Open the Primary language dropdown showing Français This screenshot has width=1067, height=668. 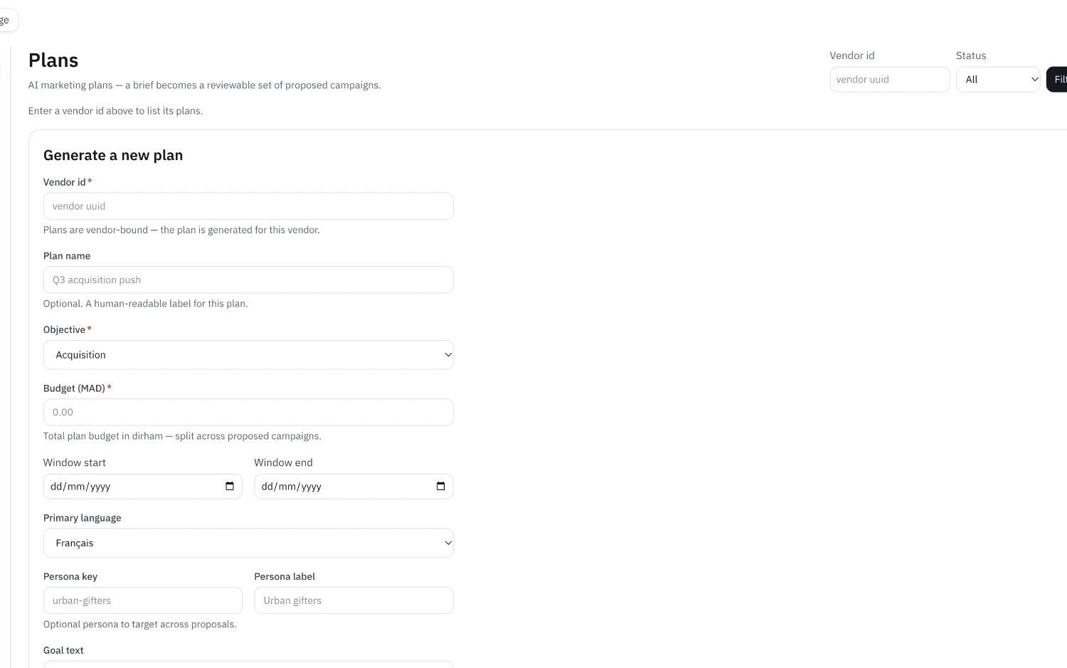click(x=248, y=543)
